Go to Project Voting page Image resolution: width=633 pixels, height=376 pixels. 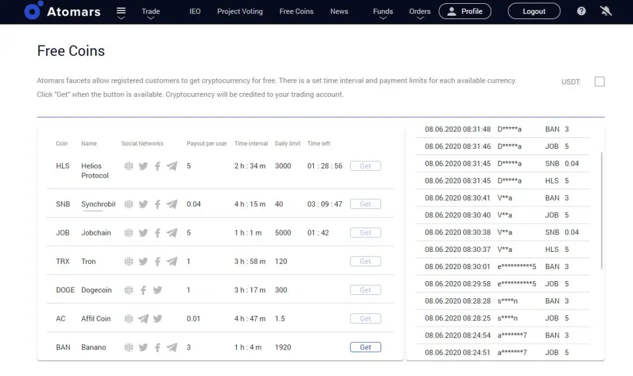coord(240,11)
